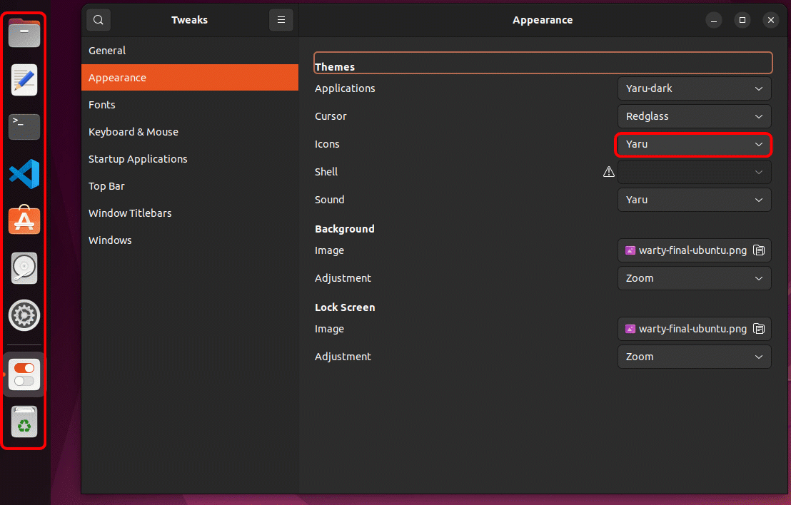Open system Settings gear in the dock
The width and height of the screenshot is (791, 505).
[24, 315]
